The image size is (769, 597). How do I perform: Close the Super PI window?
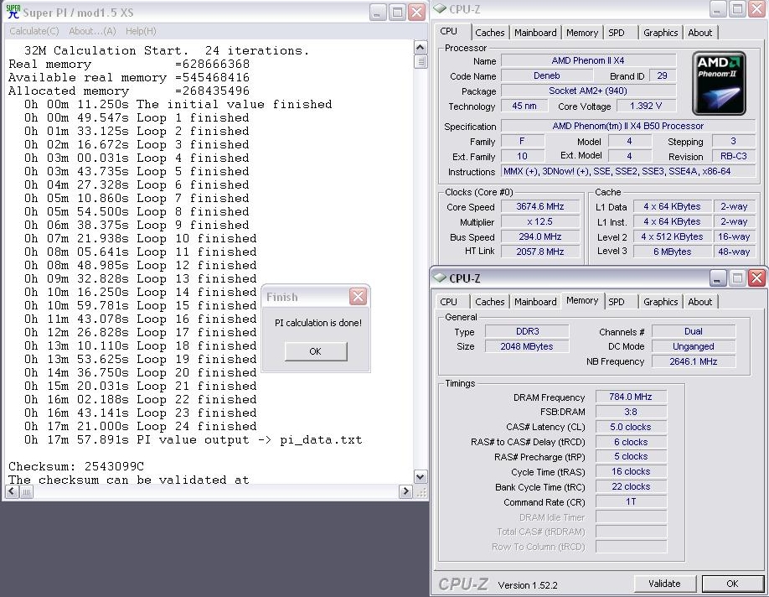417,12
